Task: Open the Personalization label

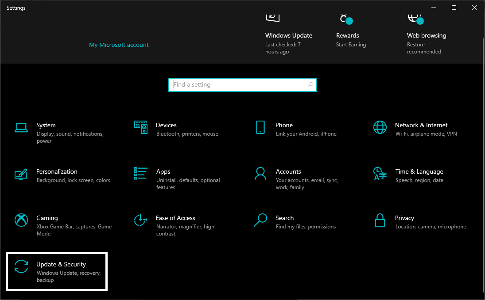Action: pyautogui.click(x=57, y=171)
